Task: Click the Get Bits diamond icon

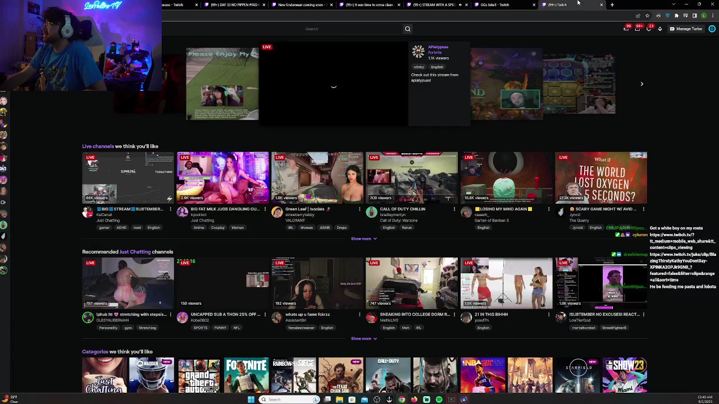Action: point(660,29)
